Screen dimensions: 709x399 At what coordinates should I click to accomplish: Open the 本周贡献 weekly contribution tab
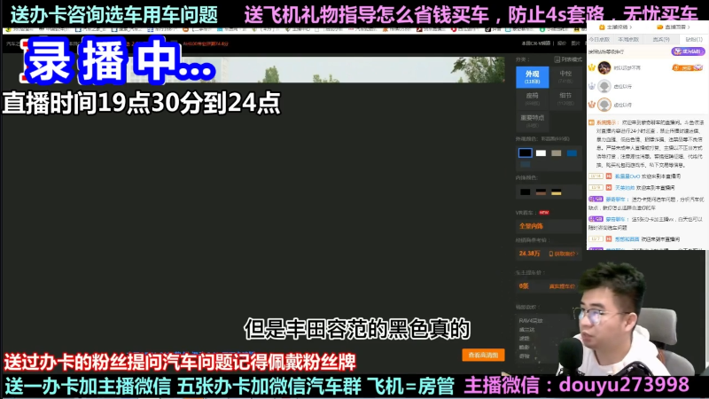point(628,40)
